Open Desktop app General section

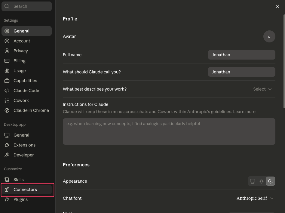26,135
